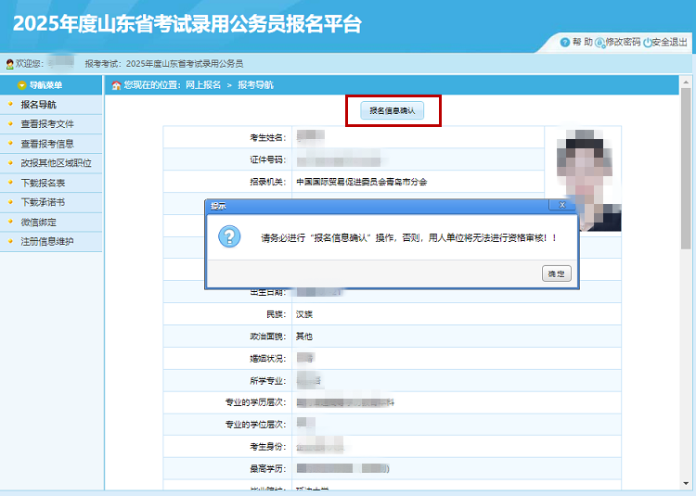Image resolution: width=696 pixels, height=496 pixels.
Task: Click the 汉族 value in 民族 row
Action: pyautogui.click(x=304, y=314)
